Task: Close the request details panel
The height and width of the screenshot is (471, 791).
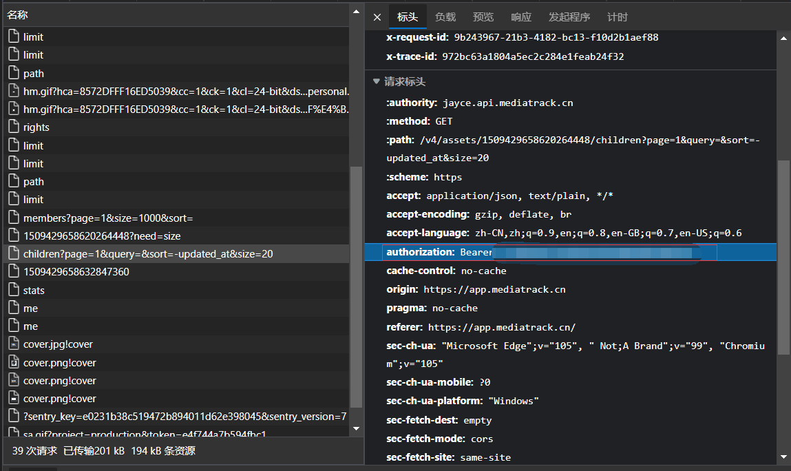Action: [x=377, y=17]
